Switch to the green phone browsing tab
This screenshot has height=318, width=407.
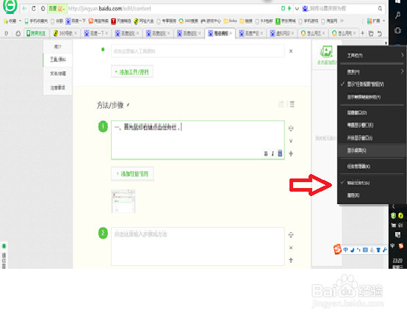click(x=36, y=33)
